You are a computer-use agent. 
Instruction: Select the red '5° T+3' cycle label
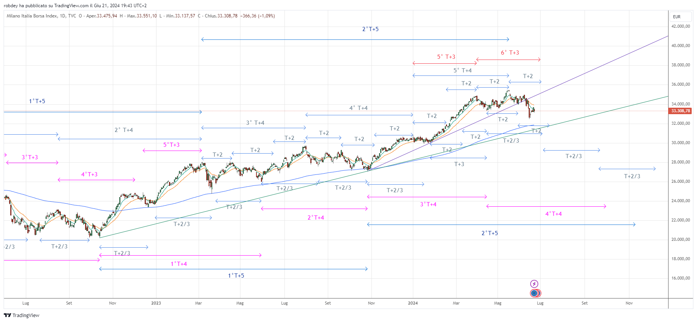(446, 57)
